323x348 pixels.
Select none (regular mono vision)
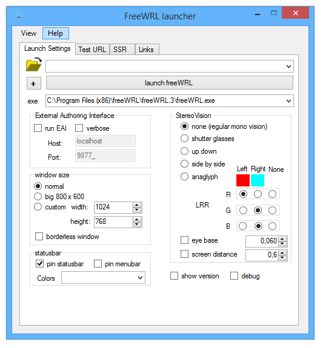[x=184, y=126]
